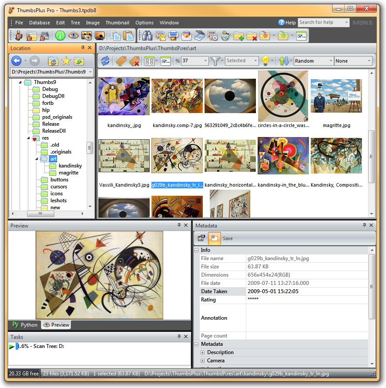This screenshot has width=386, height=388.
Task: Click the thumbs-up make thumbnails icon
Action: (x=19, y=36)
